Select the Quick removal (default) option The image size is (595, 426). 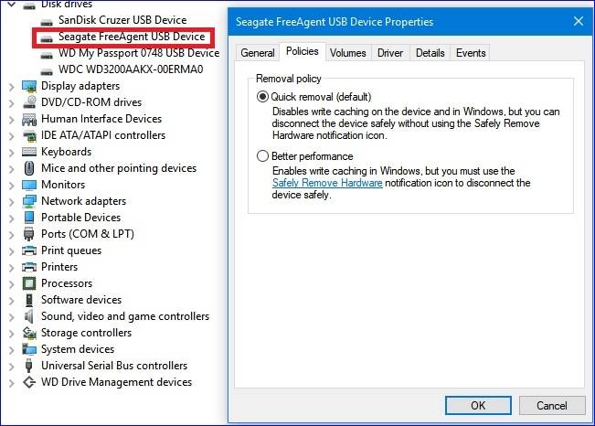[x=263, y=96]
